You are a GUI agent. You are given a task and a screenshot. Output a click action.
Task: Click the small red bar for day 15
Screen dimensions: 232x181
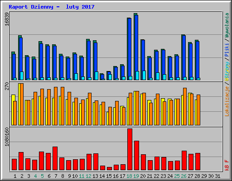[x=109, y=168]
